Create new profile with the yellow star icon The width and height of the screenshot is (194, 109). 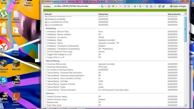pyautogui.click(x=116, y=6)
